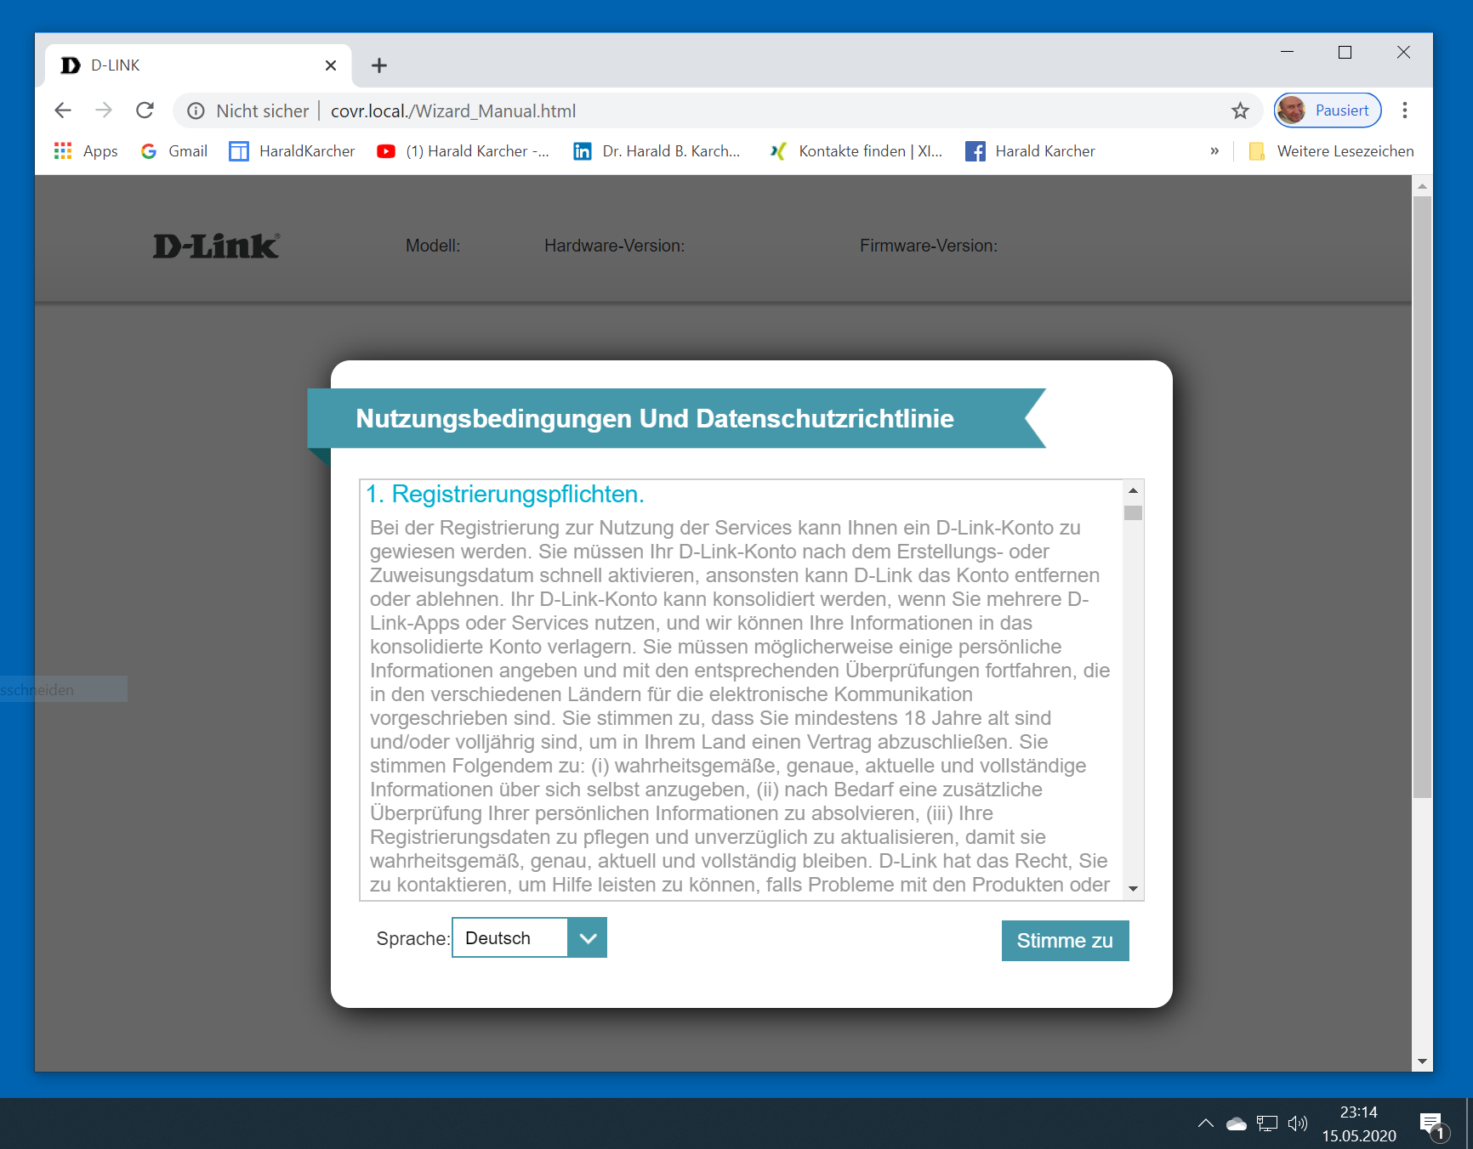Click the Modell: label

433,246
